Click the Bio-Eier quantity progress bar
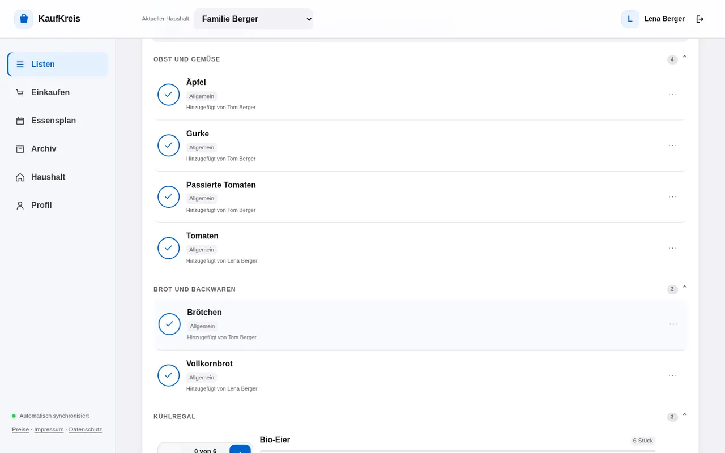The width and height of the screenshot is (725, 453). (x=458, y=451)
